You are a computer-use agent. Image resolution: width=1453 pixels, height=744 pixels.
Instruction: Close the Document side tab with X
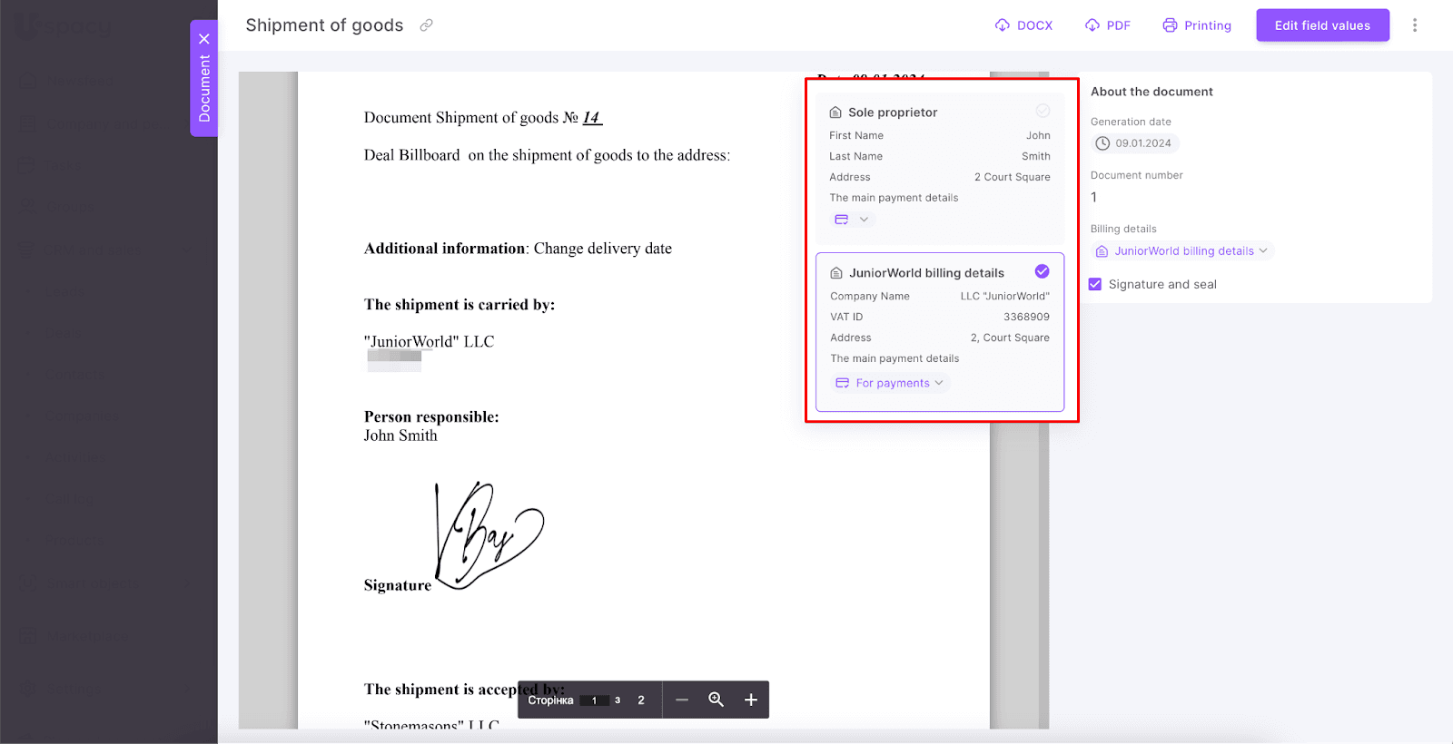(204, 39)
